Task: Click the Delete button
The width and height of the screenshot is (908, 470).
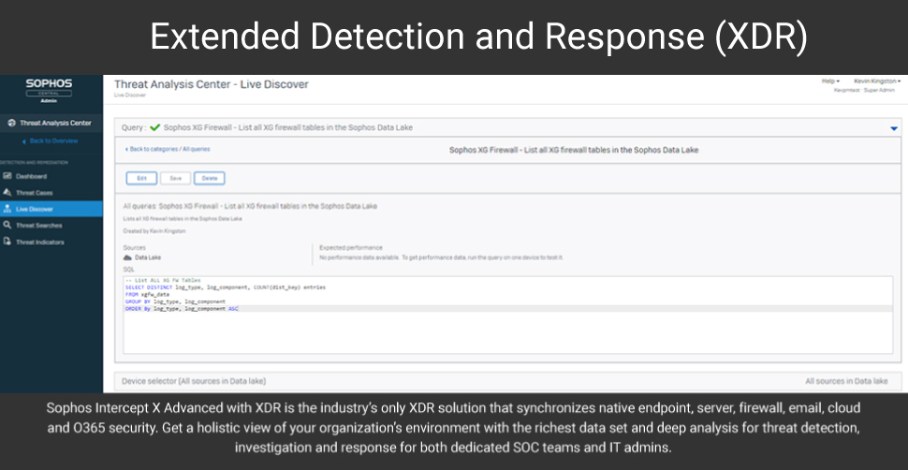Action: pyautogui.click(x=210, y=179)
